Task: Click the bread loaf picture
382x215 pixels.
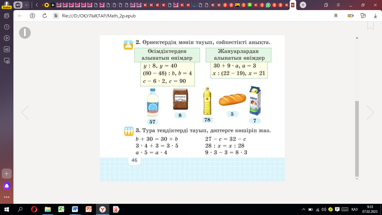Action: click(232, 99)
